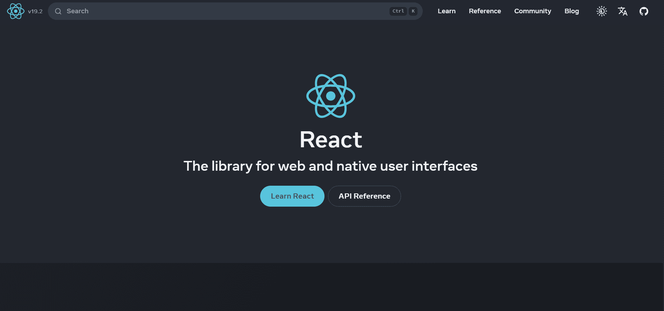Click the React logo in the navbar

[x=16, y=11]
